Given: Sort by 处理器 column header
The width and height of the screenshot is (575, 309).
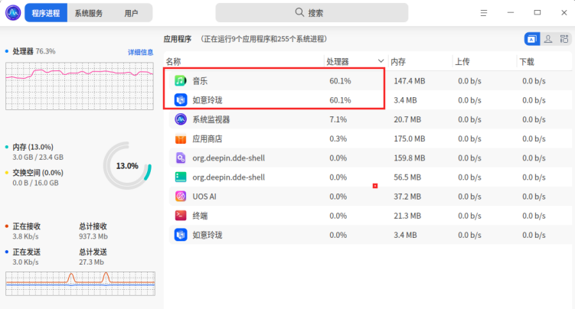Looking at the screenshot, I should tap(356, 61).
